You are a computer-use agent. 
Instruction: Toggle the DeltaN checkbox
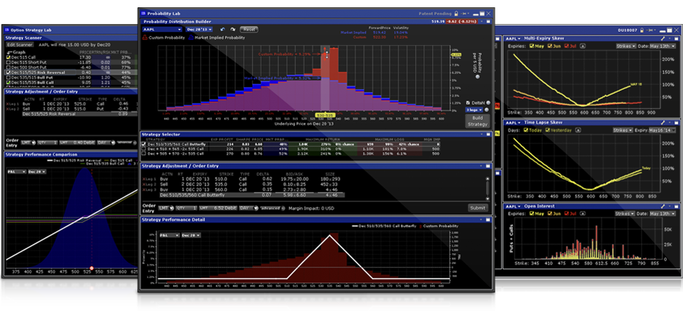[469, 103]
